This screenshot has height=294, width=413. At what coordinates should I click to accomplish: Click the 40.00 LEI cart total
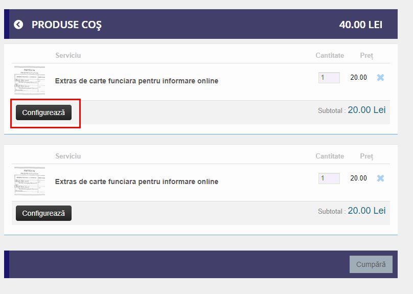click(360, 25)
